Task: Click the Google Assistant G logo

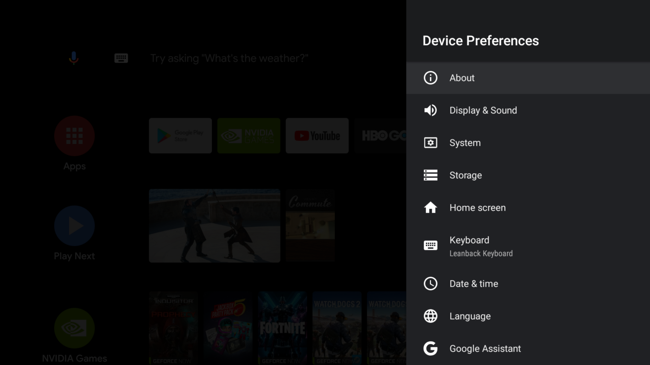Action: click(430, 349)
